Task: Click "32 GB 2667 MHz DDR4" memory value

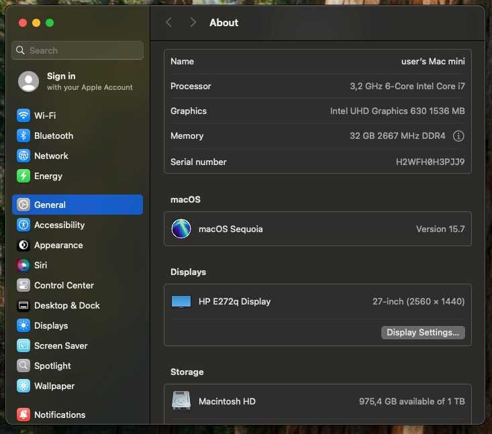Action: click(x=397, y=135)
